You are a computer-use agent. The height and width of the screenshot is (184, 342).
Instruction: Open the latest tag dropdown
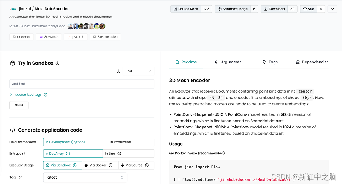pos(85,178)
